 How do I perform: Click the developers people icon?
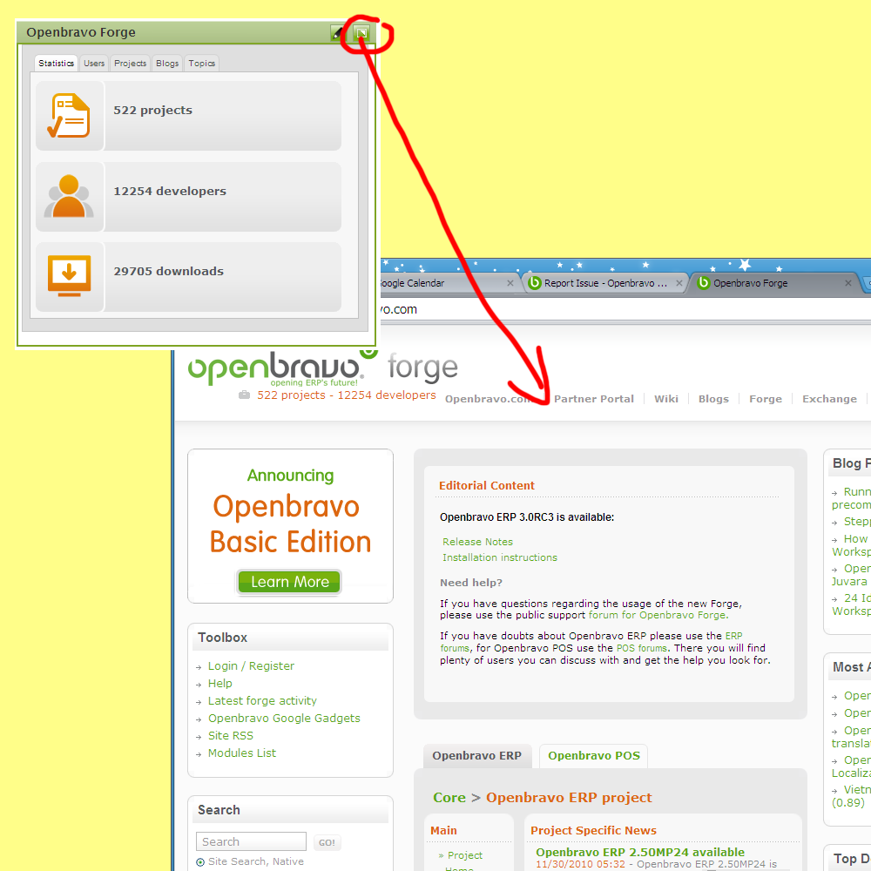(x=70, y=197)
